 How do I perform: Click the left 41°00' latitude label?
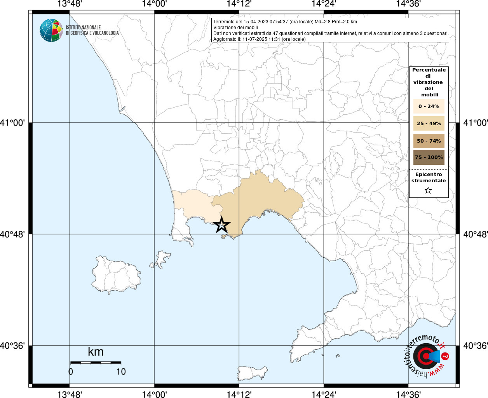(12, 123)
